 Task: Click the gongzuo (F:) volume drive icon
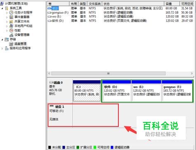[50, 12]
